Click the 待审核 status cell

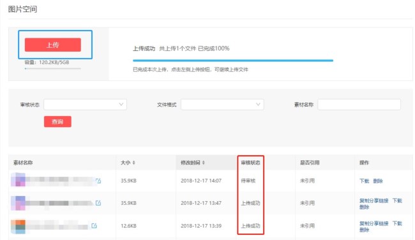tap(248, 181)
